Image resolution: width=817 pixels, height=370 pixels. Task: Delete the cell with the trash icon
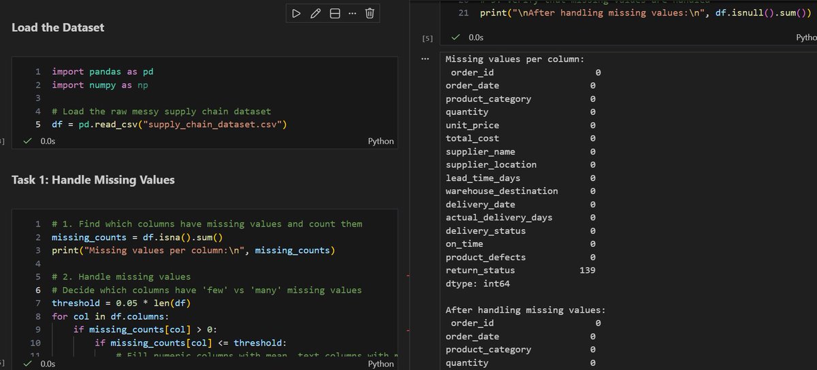(369, 13)
